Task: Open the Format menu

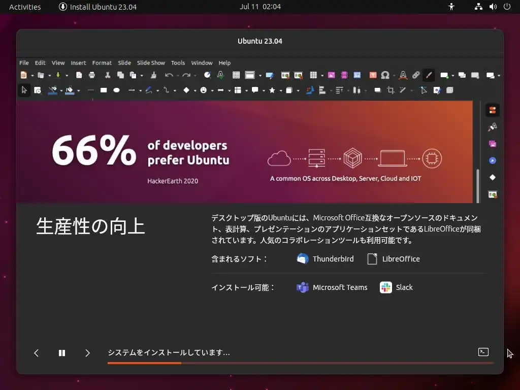Action: (x=102, y=62)
